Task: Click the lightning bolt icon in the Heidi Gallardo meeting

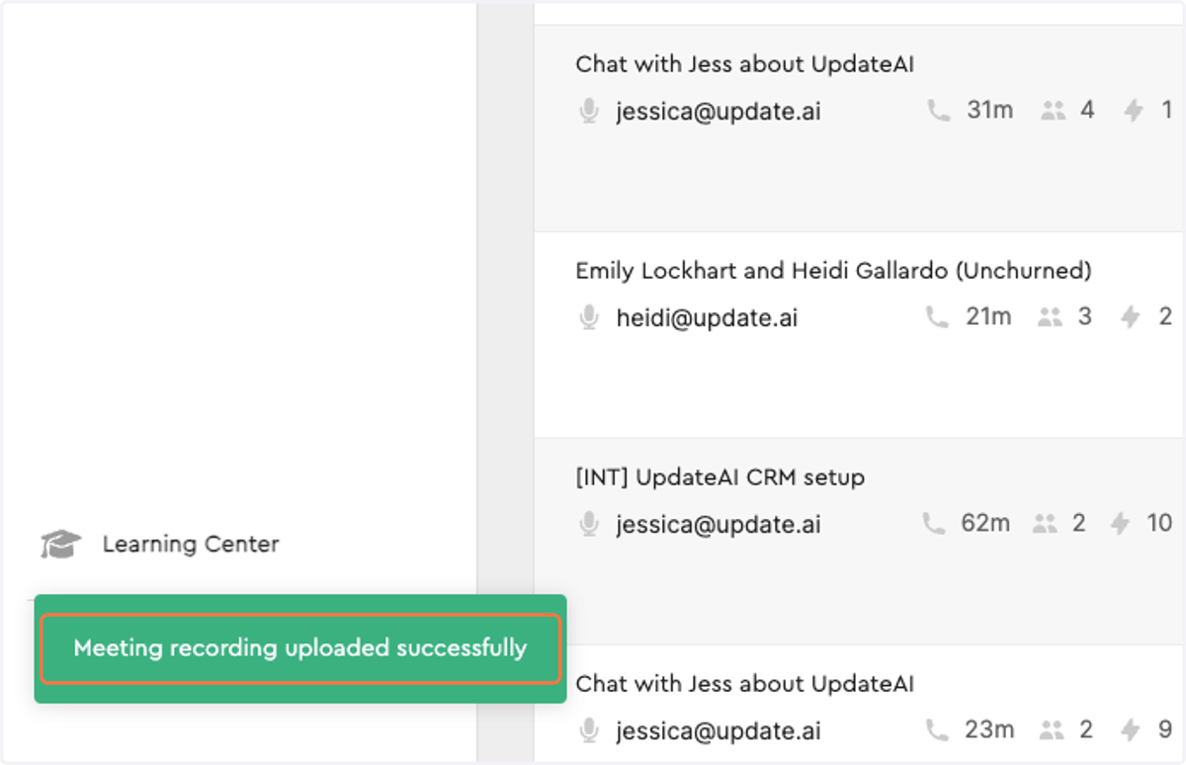Action: [x=1131, y=317]
